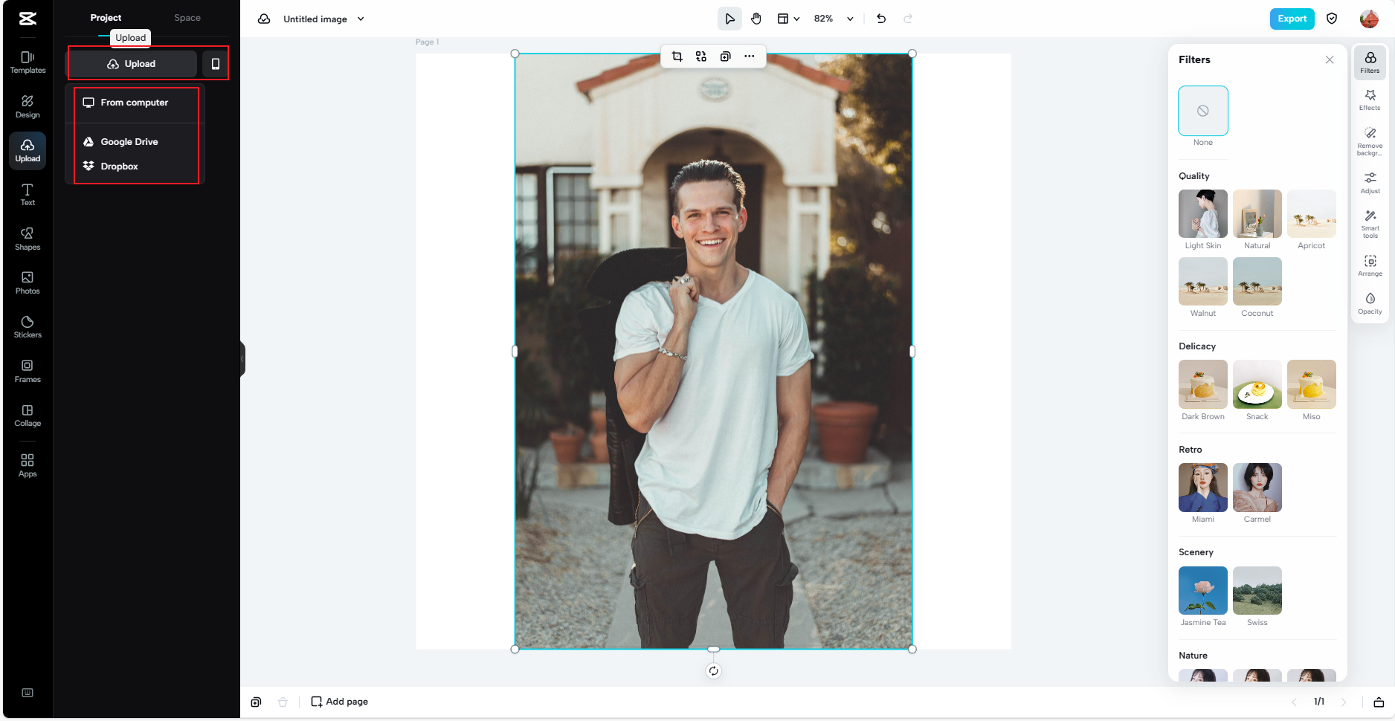Open the Templates panel
This screenshot has height=721, width=1395.
[27, 62]
